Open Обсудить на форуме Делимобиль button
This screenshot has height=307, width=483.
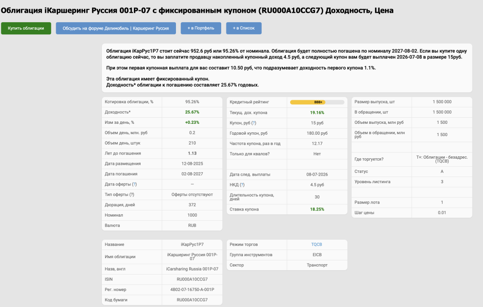coord(116,28)
